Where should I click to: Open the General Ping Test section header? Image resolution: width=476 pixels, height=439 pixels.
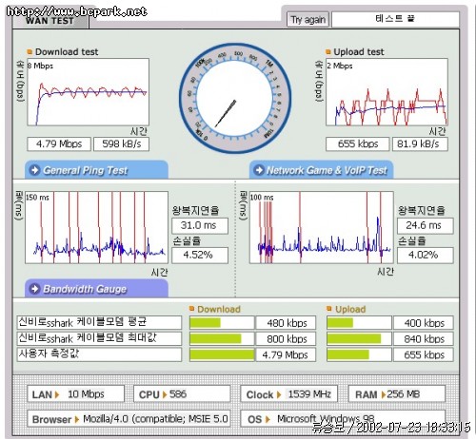(x=96, y=170)
